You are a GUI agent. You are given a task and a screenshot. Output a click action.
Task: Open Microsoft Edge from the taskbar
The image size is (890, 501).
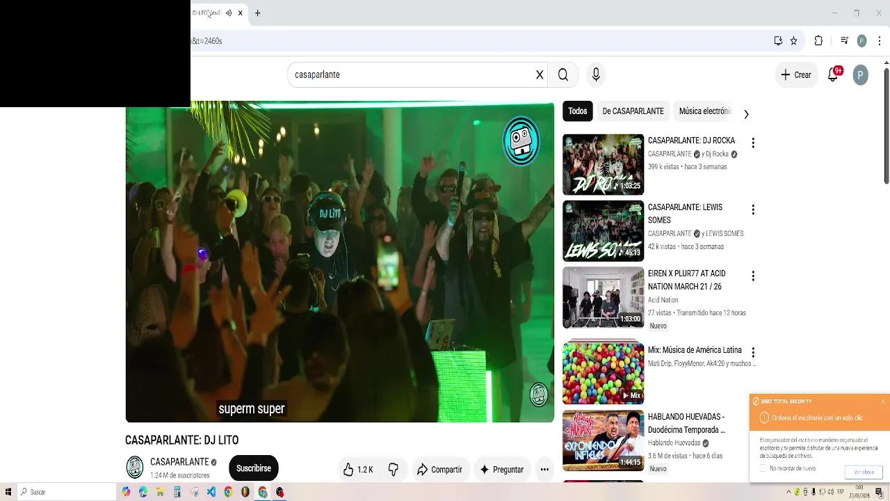coord(143,492)
